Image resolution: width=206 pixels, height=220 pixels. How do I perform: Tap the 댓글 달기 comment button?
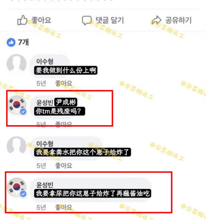pos(103,20)
